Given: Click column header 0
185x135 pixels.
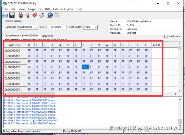Looking at the screenshot, I should point(31,45).
